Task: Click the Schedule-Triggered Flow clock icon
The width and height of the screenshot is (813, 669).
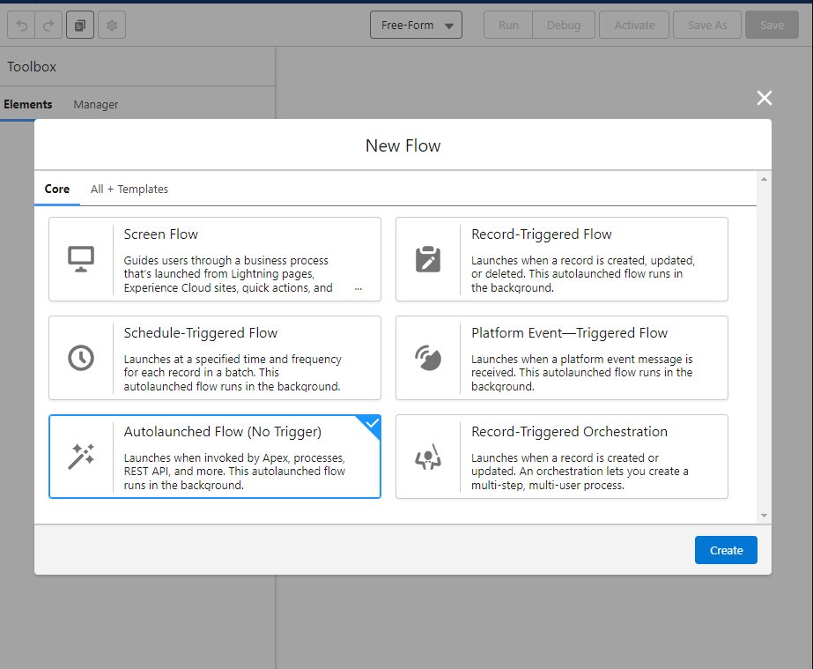Action: pyautogui.click(x=81, y=358)
